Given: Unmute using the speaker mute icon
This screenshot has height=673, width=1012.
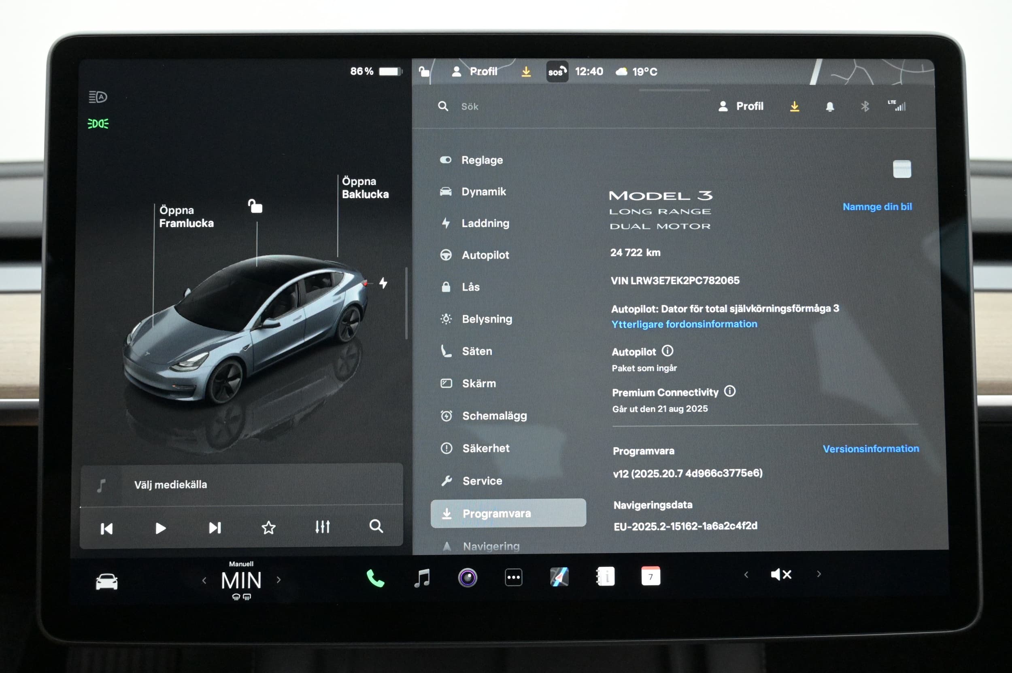Looking at the screenshot, I should click(x=781, y=575).
